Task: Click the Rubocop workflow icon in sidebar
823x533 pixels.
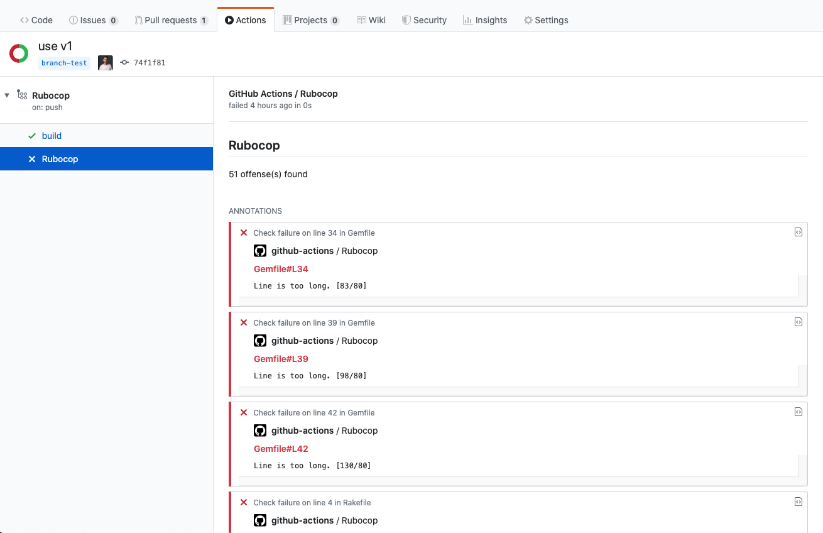Action: click(x=22, y=95)
